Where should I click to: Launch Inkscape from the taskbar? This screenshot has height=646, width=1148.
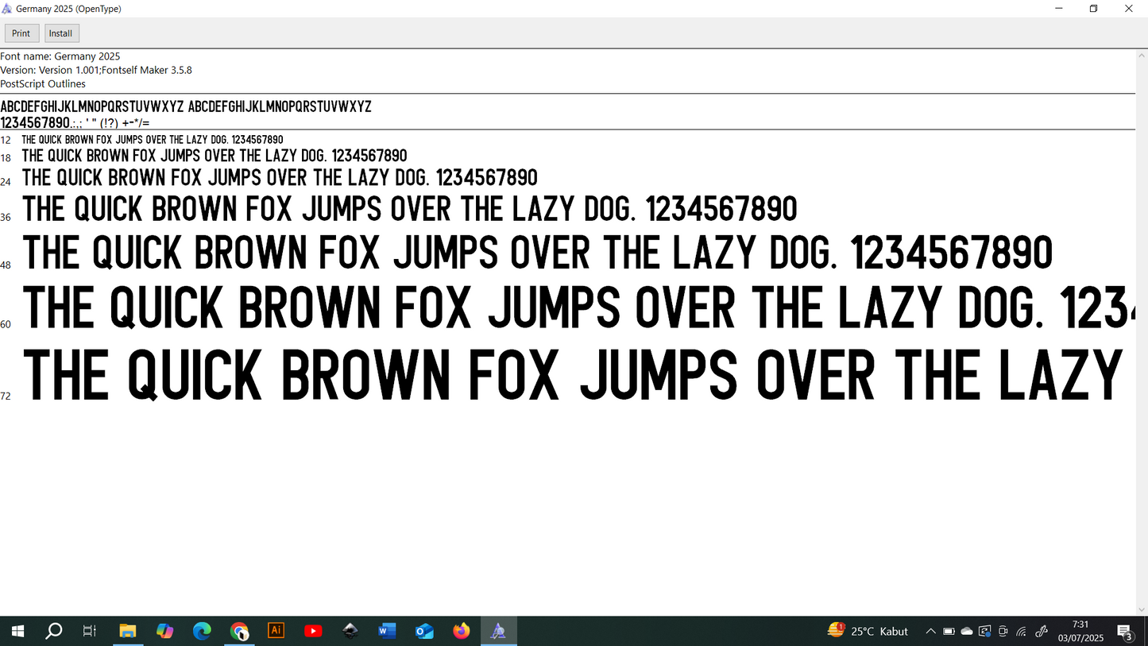click(350, 631)
